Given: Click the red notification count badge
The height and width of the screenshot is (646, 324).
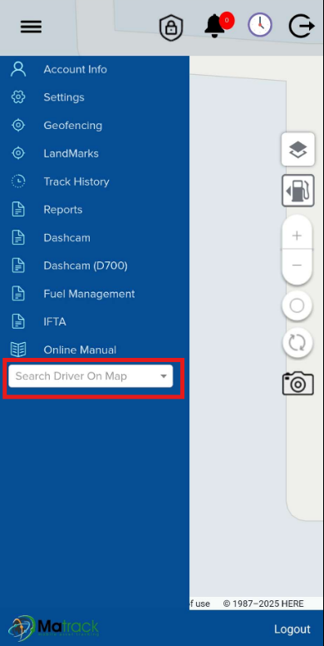Looking at the screenshot, I should [x=227, y=20].
